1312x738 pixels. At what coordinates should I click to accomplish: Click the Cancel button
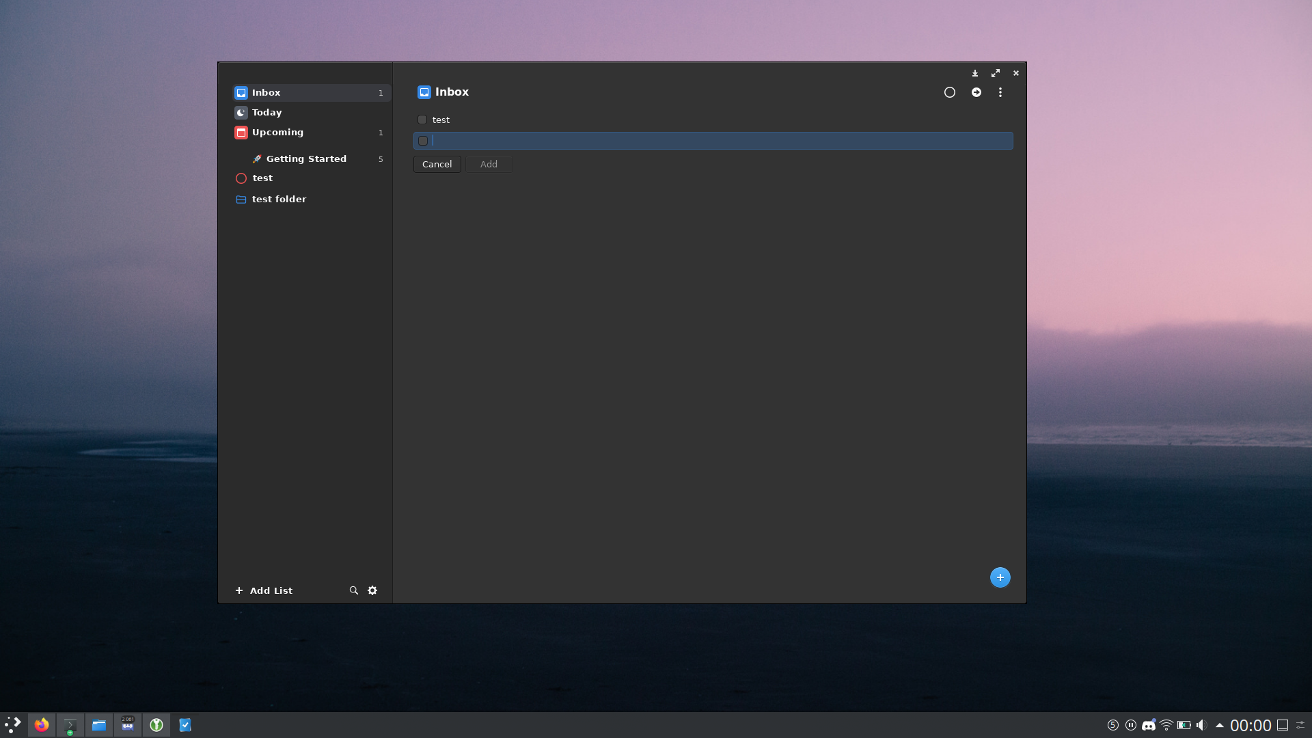pyautogui.click(x=437, y=164)
